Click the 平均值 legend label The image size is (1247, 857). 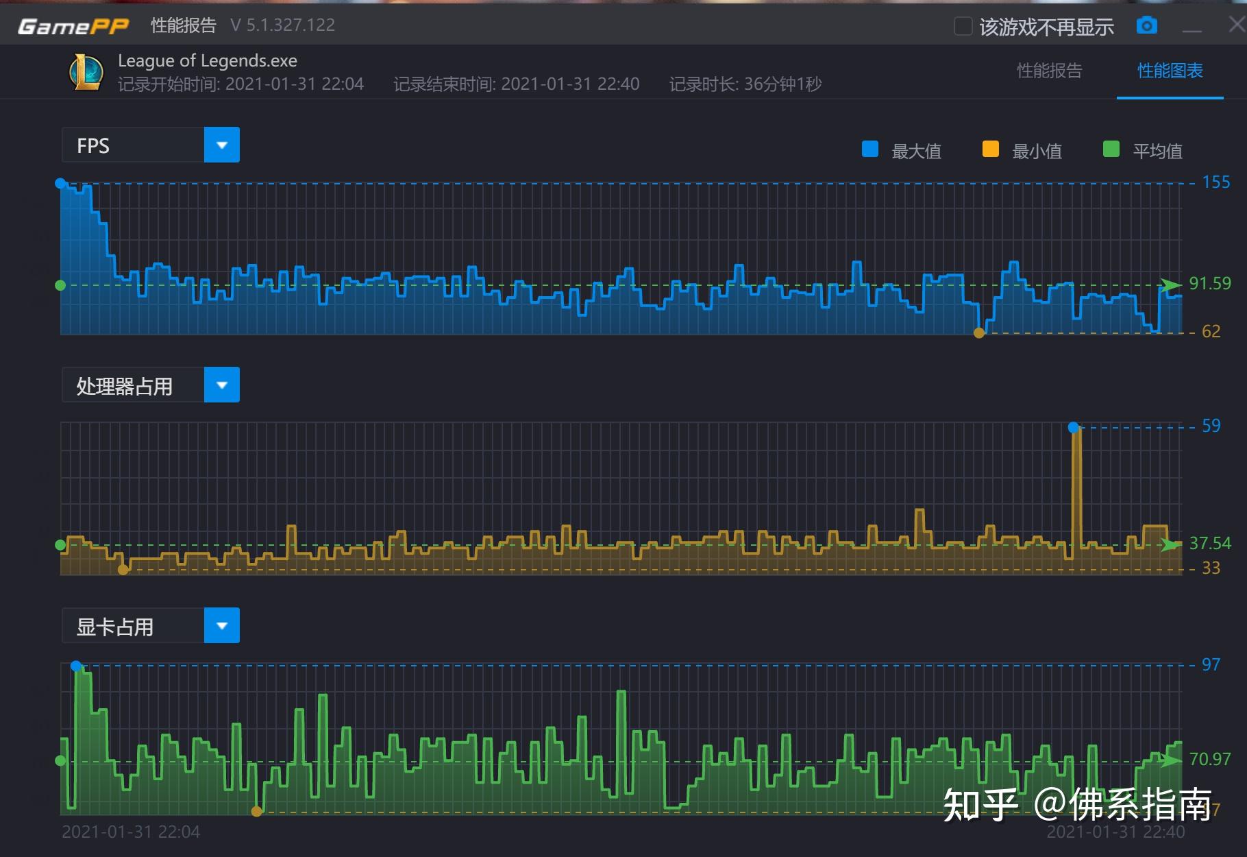(x=1157, y=151)
